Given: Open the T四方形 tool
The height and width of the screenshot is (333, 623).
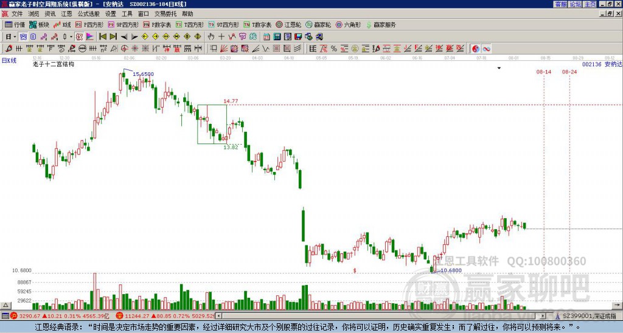Looking at the screenshot, I should pyautogui.click(x=190, y=24).
